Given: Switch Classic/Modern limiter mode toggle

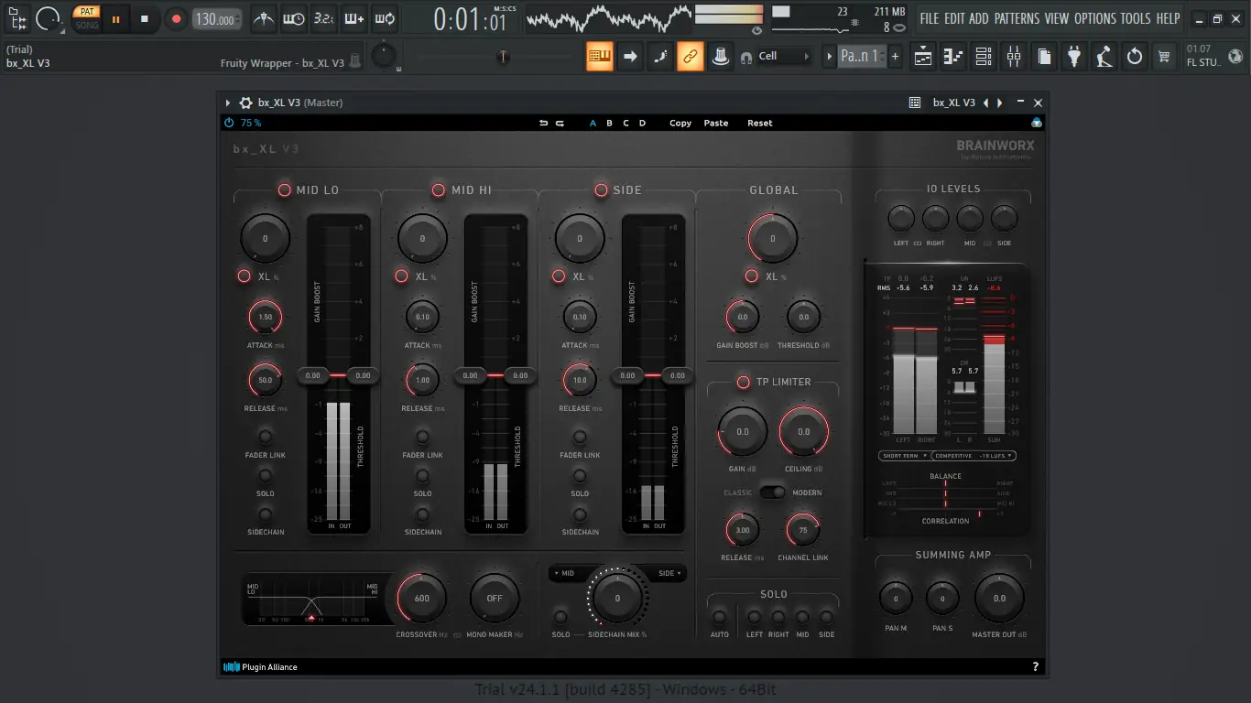Looking at the screenshot, I should pyautogui.click(x=773, y=492).
